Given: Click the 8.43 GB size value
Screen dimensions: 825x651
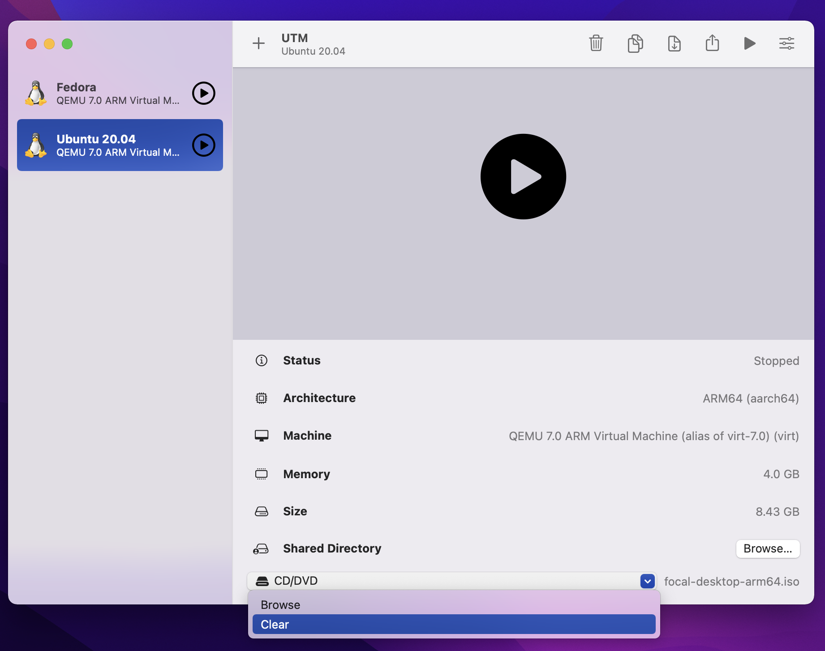Looking at the screenshot, I should (778, 512).
